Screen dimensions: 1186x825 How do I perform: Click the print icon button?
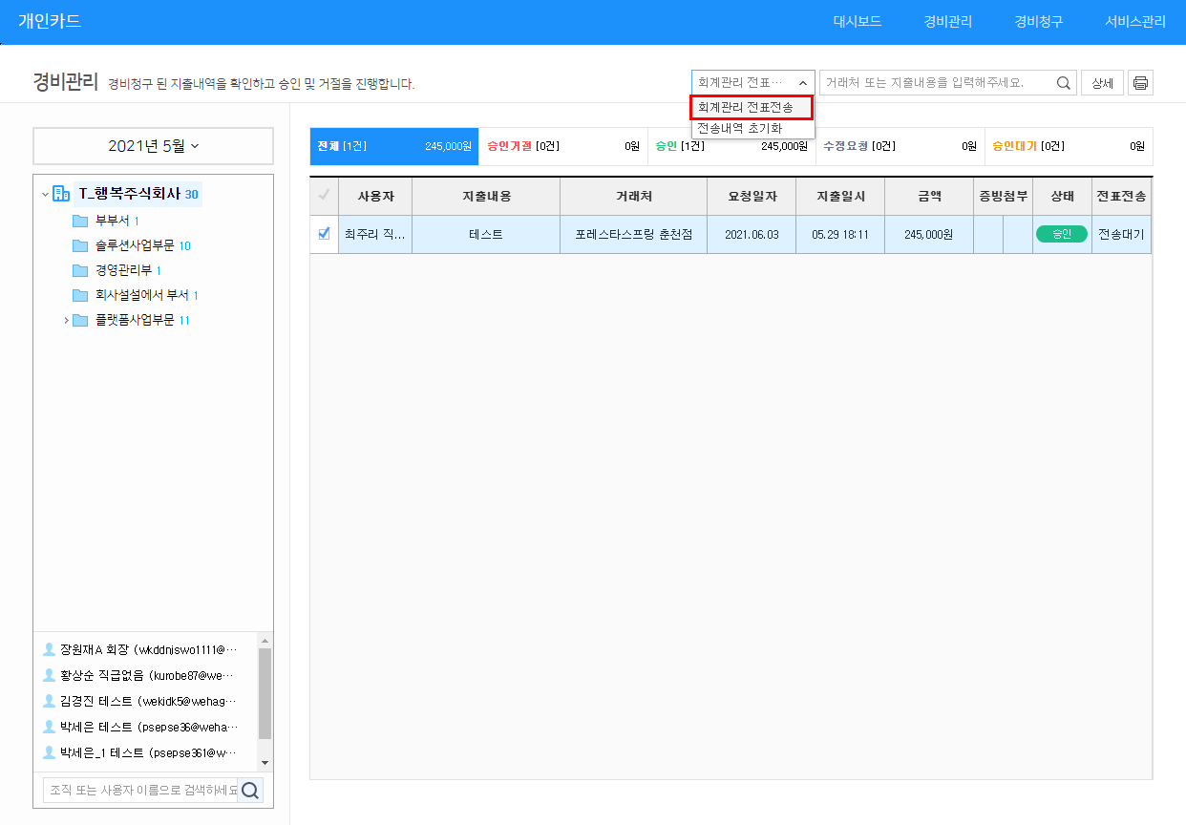(x=1140, y=83)
